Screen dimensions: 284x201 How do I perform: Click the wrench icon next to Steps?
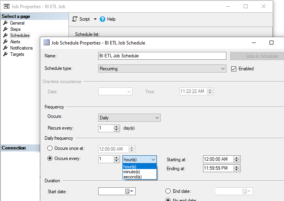pyautogui.click(x=5, y=29)
